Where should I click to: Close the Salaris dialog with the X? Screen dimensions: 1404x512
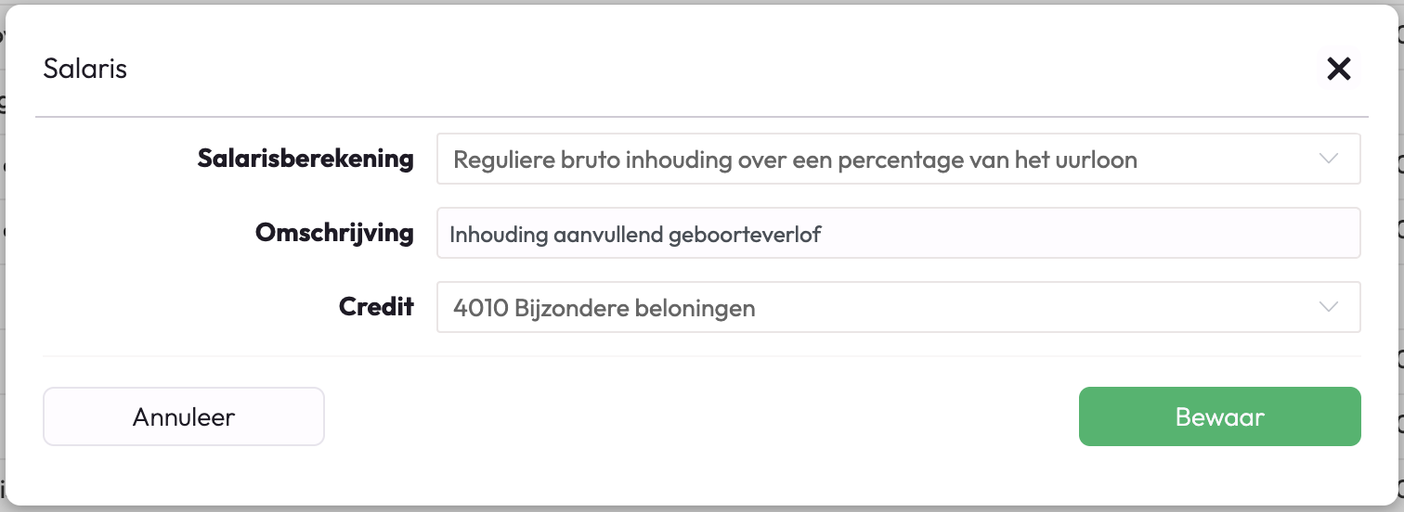[x=1338, y=69]
